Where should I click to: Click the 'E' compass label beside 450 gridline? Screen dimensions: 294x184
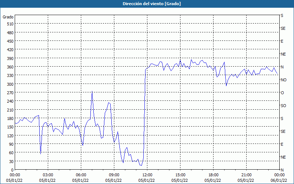[282, 41]
